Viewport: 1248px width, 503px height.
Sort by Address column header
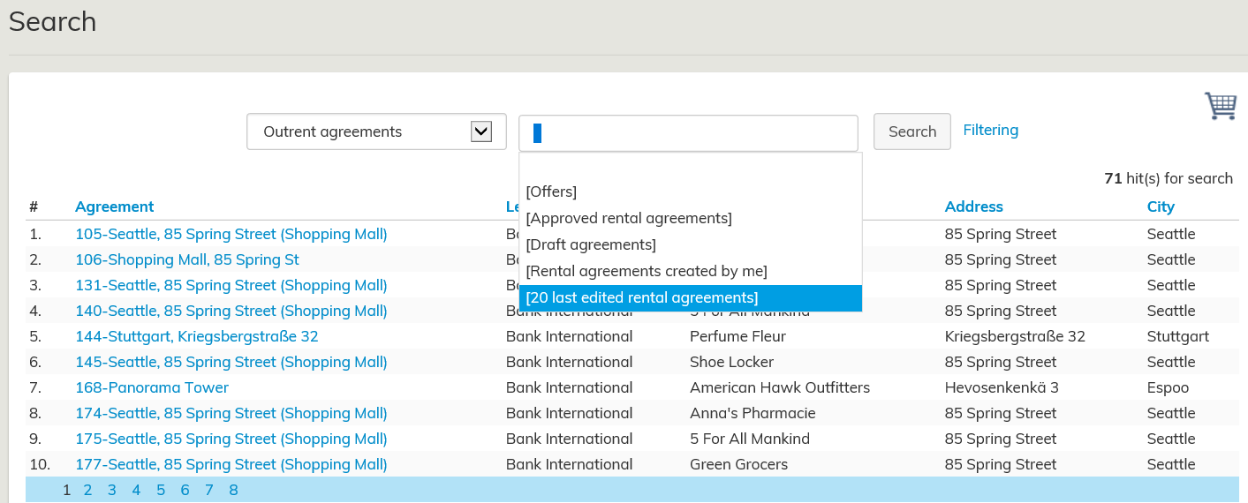(973, 206)
